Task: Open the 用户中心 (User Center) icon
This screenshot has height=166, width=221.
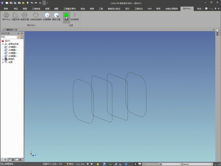Action: 6,15
